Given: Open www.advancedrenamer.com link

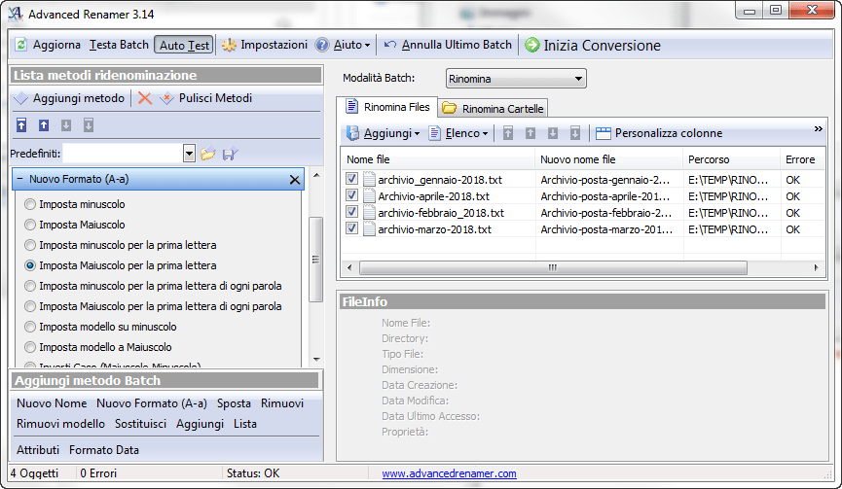Looking at the screenshot, I should coord(449,473).
